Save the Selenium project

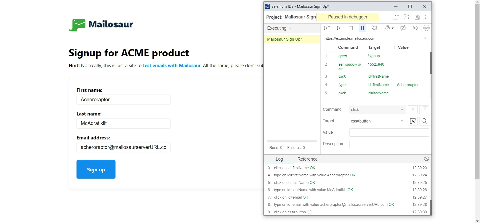[417, 17]
